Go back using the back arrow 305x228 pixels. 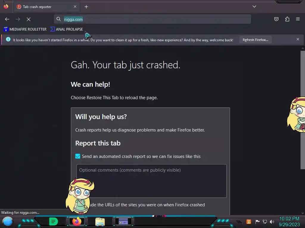click(x=7, y=19)
